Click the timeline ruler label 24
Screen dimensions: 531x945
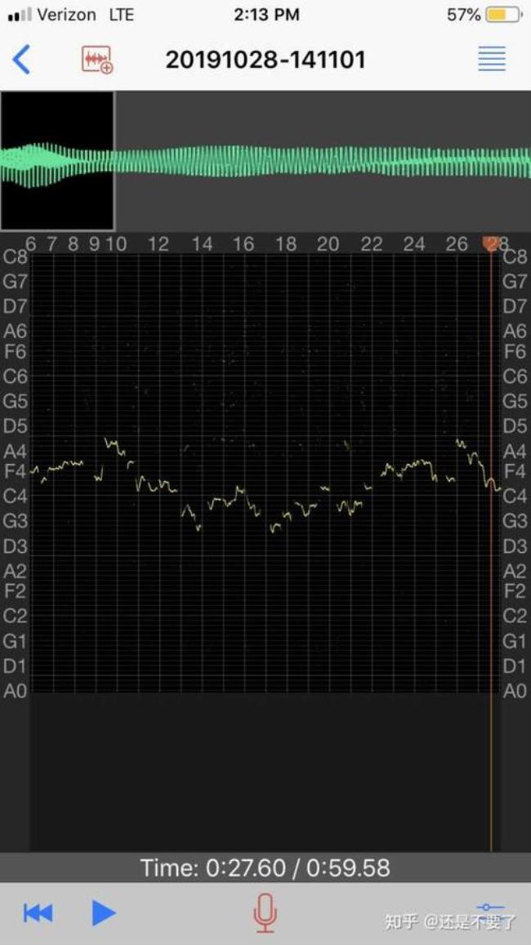(x=414, y=244)
